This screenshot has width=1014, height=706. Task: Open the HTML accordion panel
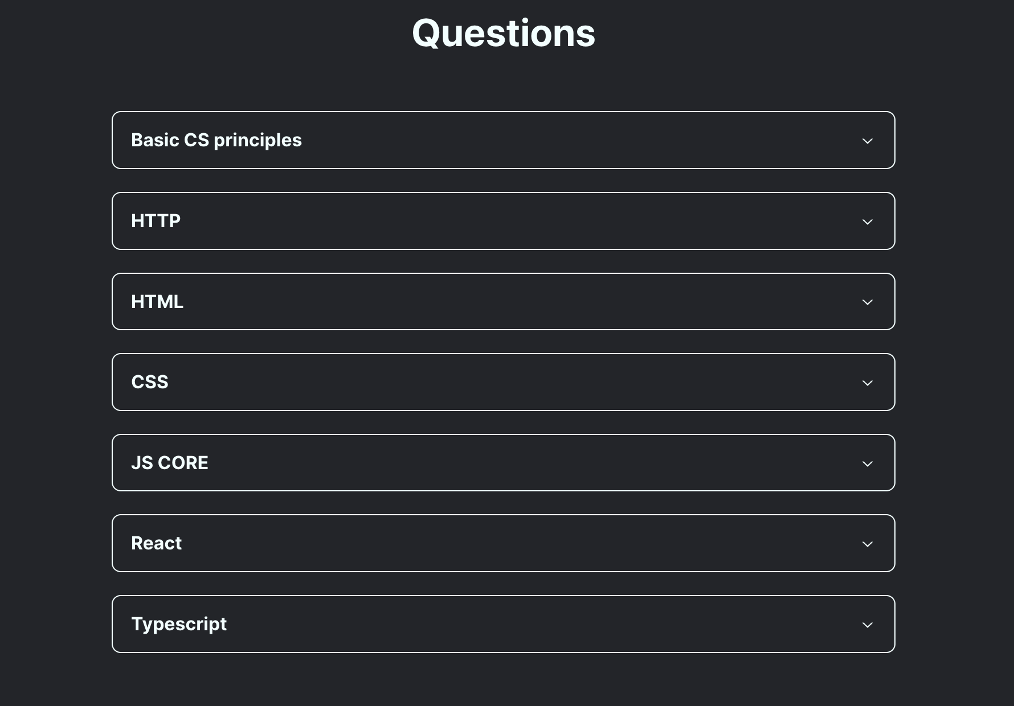504,301
